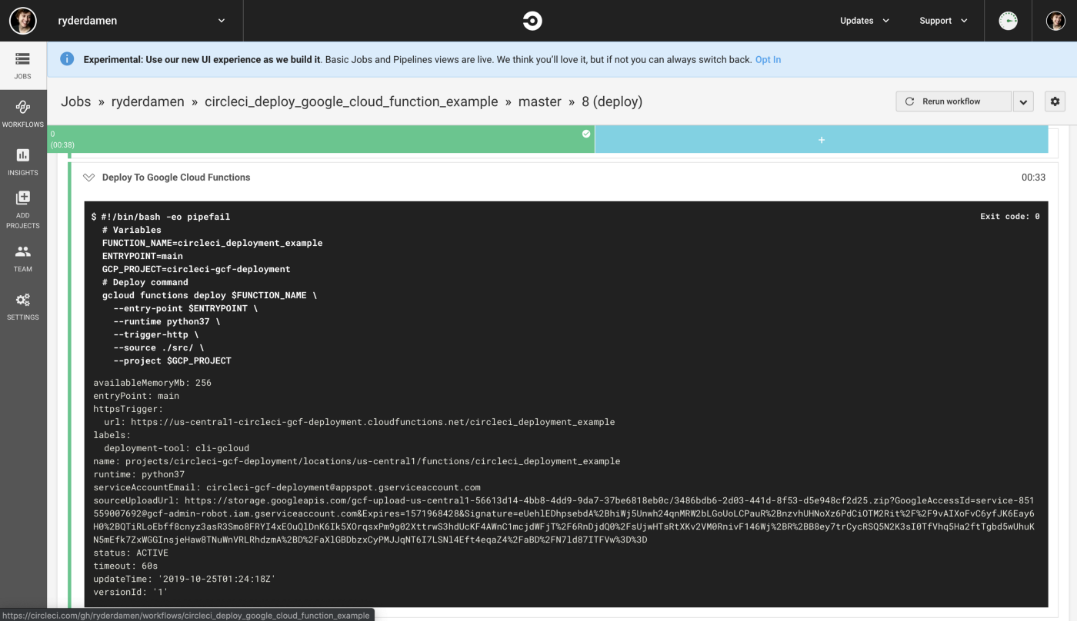Image resolution: width=1077 pixels, height=621 pixels.
Task: Open Add Projects in sidebar
Action: click(x=23, y=210)
